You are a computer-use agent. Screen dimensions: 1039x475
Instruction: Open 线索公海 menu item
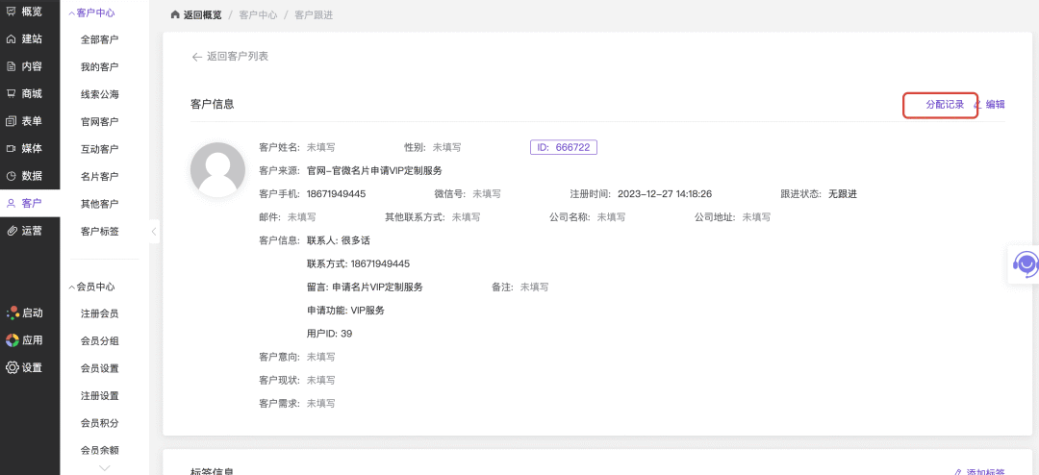(99, 94)
